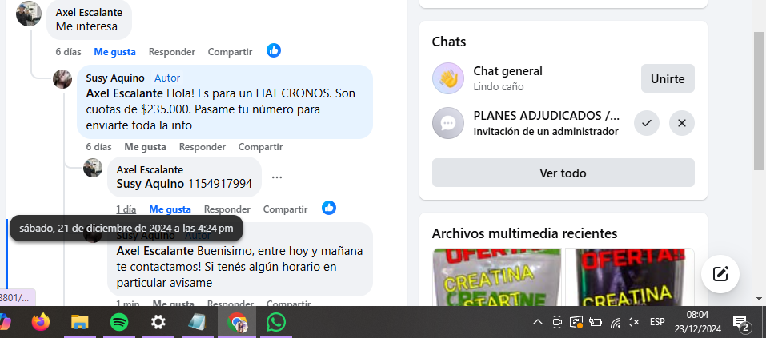Toggle 'Me gusta' on Axel's 'Me interesa' comment
Screen dimensions: 766x338
click(114, 52)
